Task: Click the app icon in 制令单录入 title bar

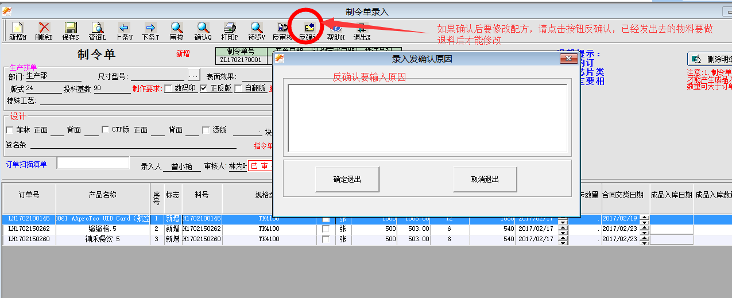Action: (x=7, y=11)
